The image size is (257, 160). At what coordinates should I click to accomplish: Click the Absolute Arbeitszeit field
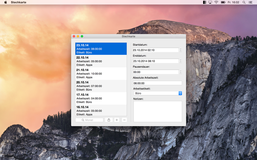click(157, 83)
